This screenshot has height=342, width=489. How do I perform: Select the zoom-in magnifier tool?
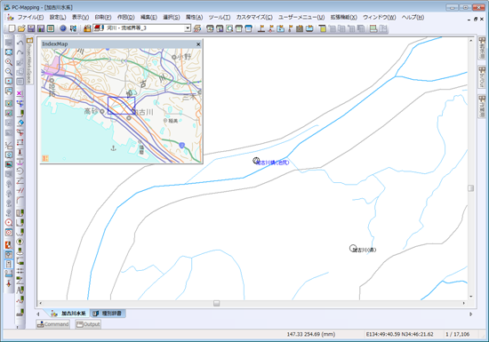pyautogui.click(x=9, y=62)
